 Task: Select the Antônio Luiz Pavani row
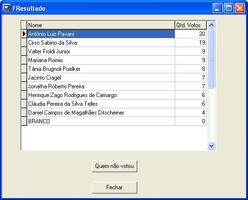click(x=116, y=34)
